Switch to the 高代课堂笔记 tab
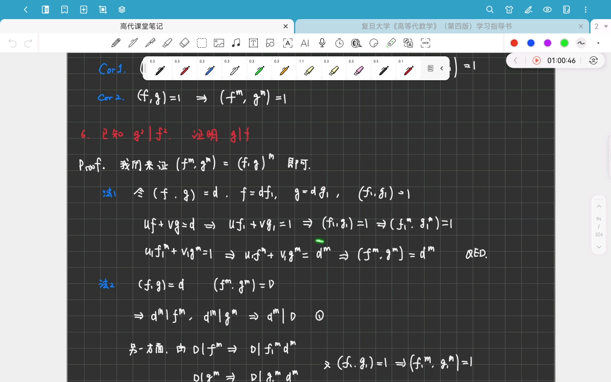Image resolution: width=611 pixels, height=382 pixels. click(142, 27)
